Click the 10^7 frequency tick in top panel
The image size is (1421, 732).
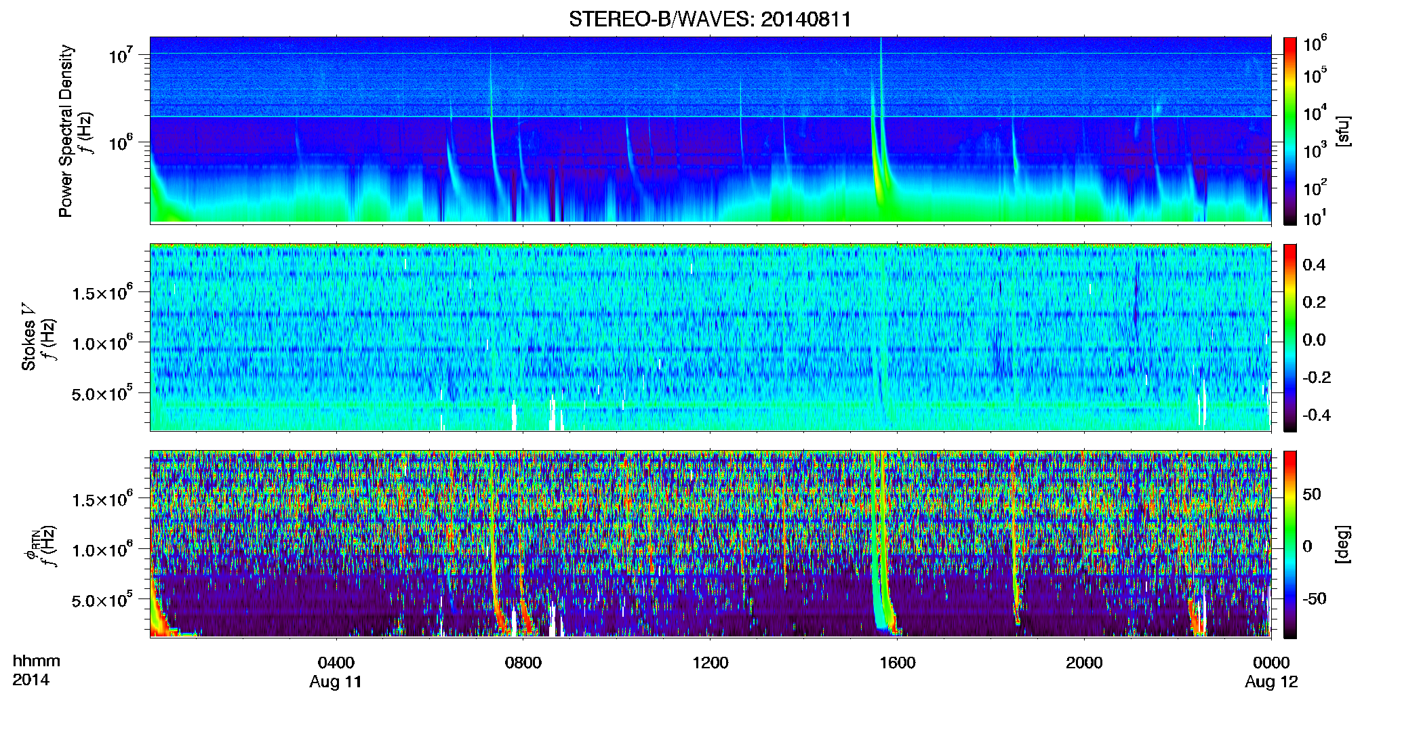click(x=120, y=55)
